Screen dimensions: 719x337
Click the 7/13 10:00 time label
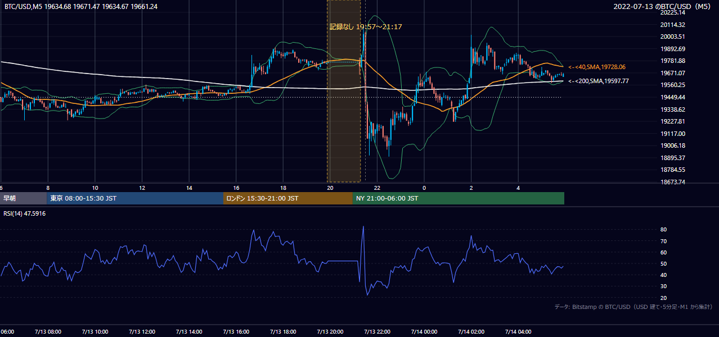click(x=95, y=332)
